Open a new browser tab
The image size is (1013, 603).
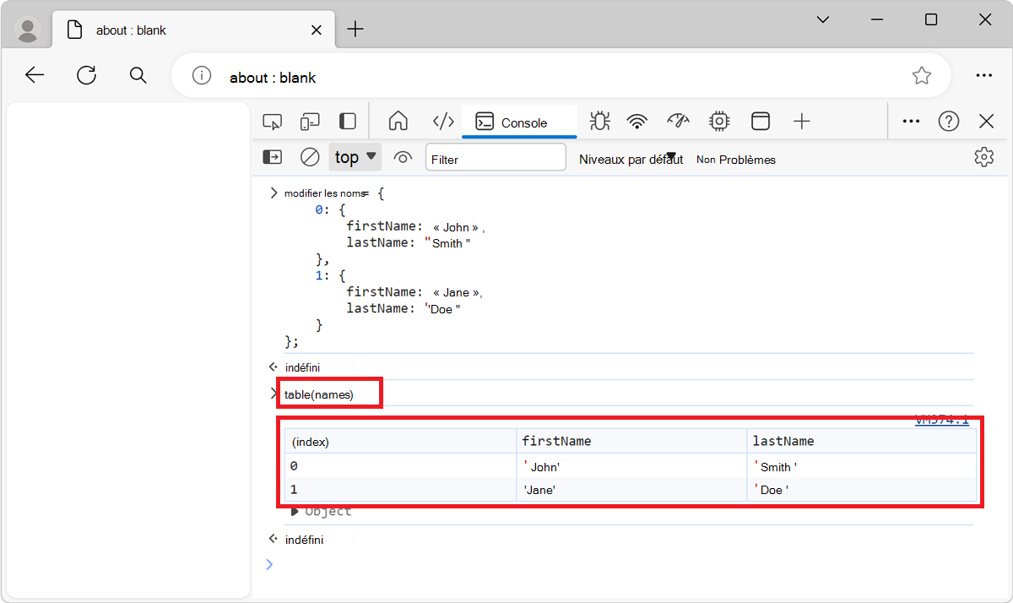[x=355, y=30]
